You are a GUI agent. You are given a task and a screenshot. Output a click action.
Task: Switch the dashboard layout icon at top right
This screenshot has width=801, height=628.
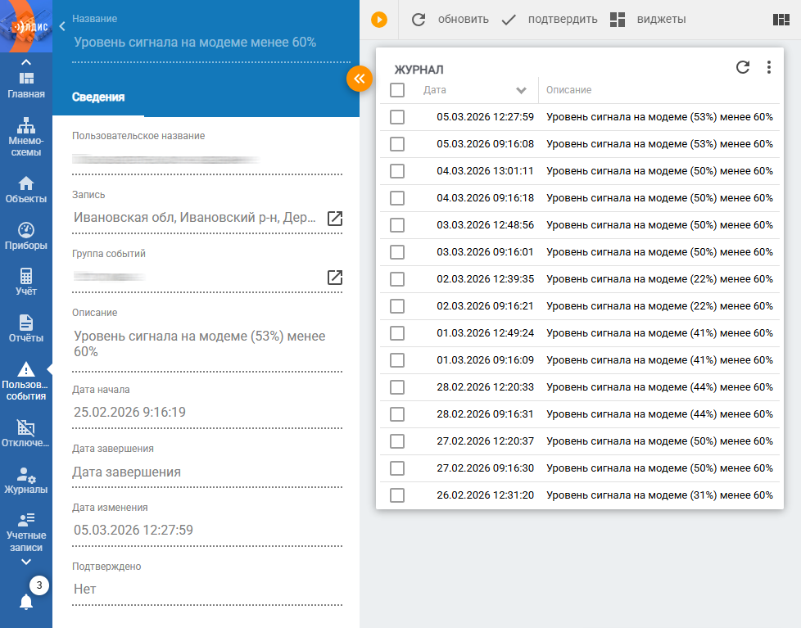click(781, 20)
